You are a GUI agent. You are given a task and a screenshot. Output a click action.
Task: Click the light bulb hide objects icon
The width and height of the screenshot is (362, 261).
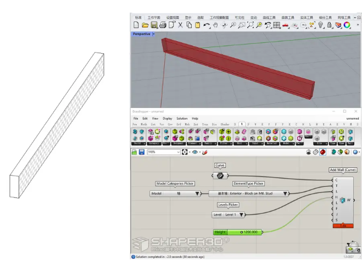(x=321, y=25)
